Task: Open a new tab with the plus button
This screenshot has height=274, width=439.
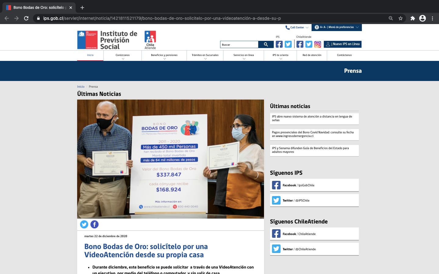Action: tap(82, 8)
